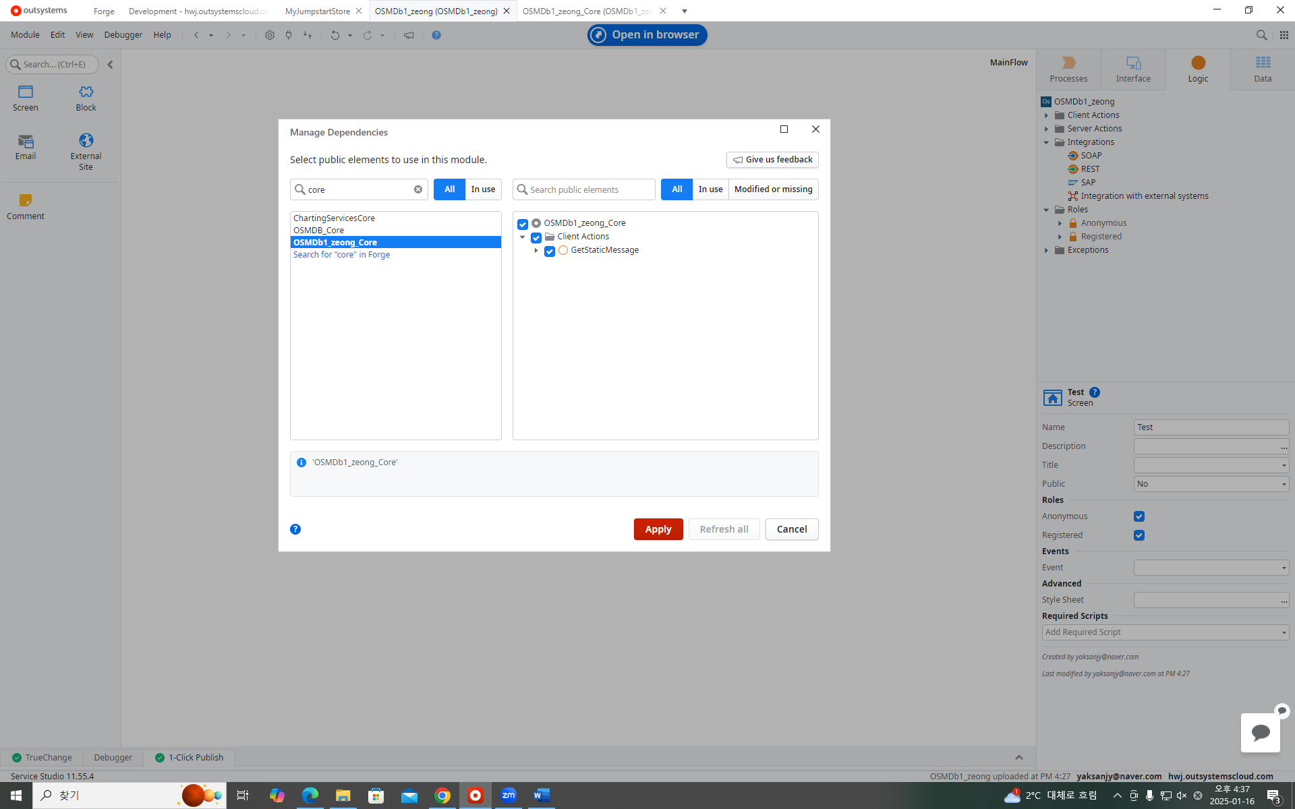Click the Apply button
The width and height of the screenshot is (1295, 809).
click(658, 529)
